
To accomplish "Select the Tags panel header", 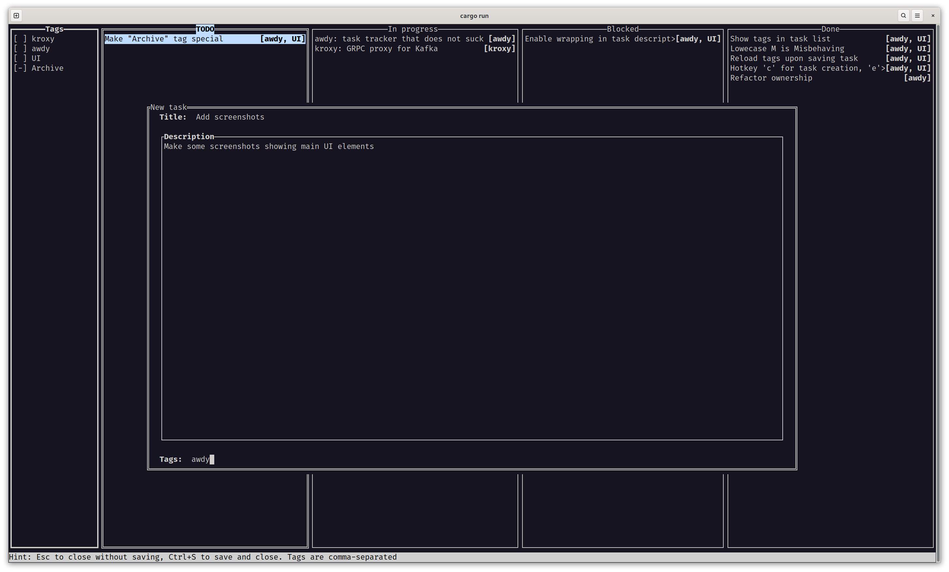I will click(x=54, y=29).
